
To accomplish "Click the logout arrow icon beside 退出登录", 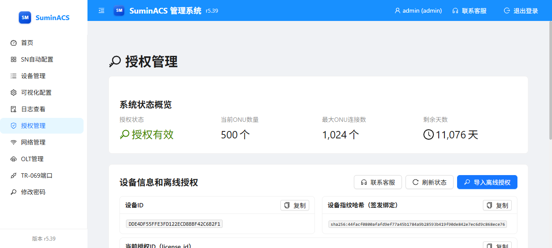I will click(x=507, y=10).
